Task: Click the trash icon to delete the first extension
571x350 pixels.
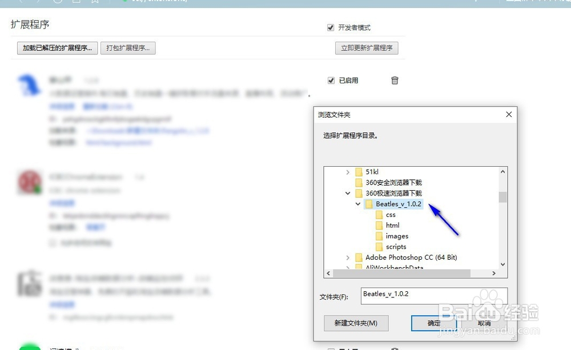Action: coord(395,81)
